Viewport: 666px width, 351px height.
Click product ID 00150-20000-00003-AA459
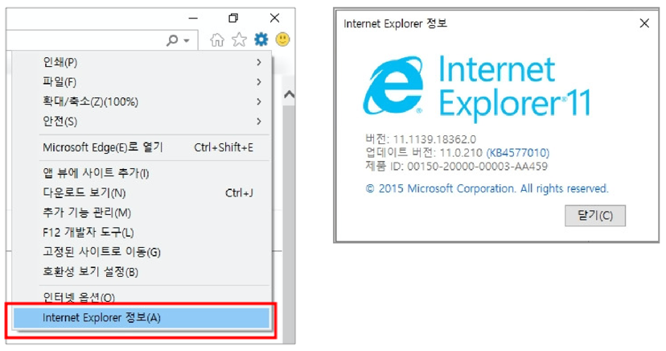(478, 166)
